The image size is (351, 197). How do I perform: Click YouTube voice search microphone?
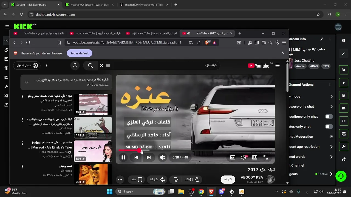click(75, 65)
